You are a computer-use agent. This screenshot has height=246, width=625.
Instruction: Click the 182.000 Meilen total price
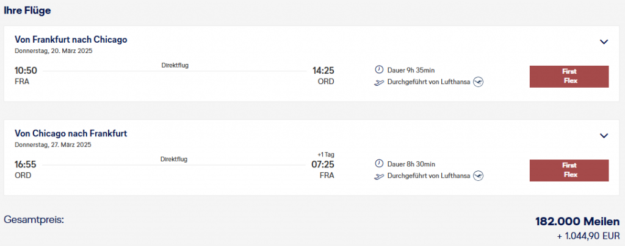pyautogui.click(x=577, y=222)
